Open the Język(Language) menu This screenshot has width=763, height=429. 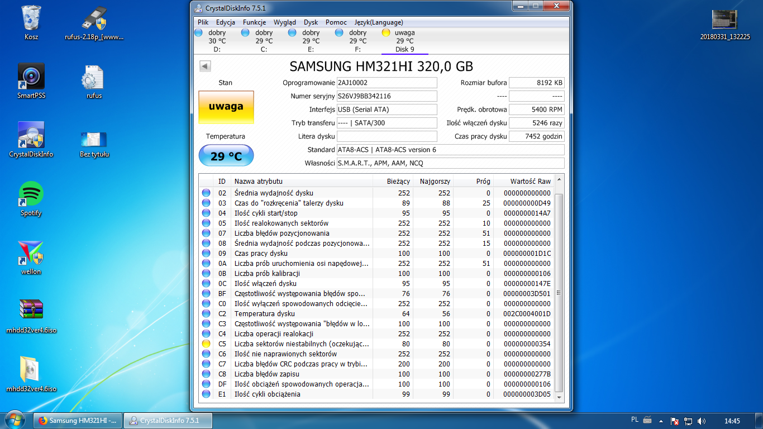pos(379,22)
